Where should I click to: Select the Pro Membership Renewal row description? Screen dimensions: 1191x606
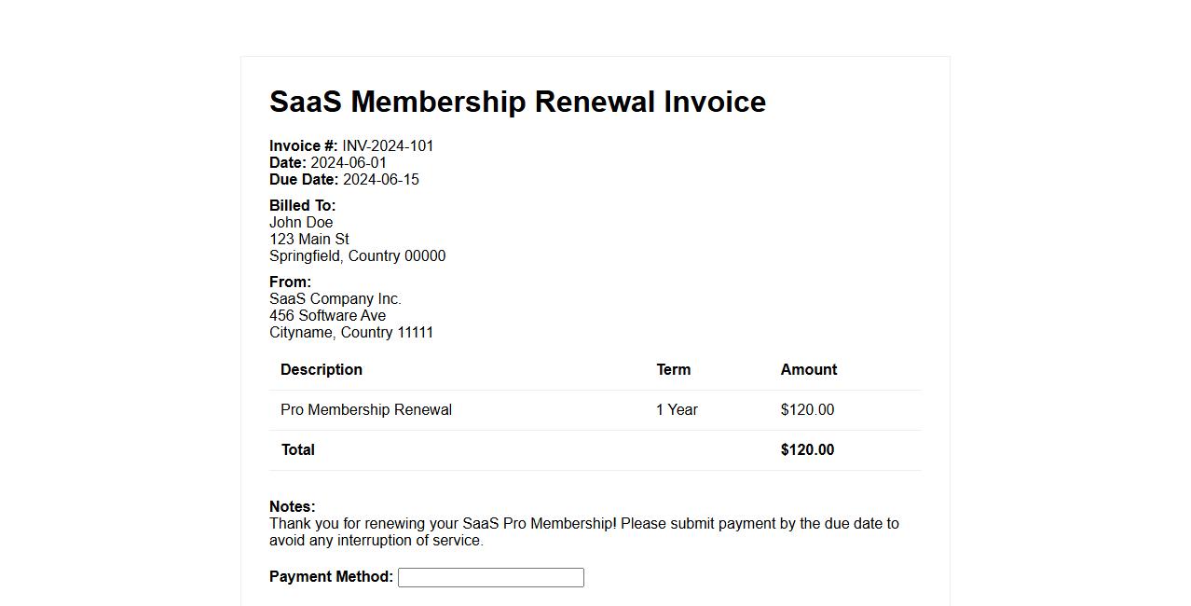pos(365,409)
